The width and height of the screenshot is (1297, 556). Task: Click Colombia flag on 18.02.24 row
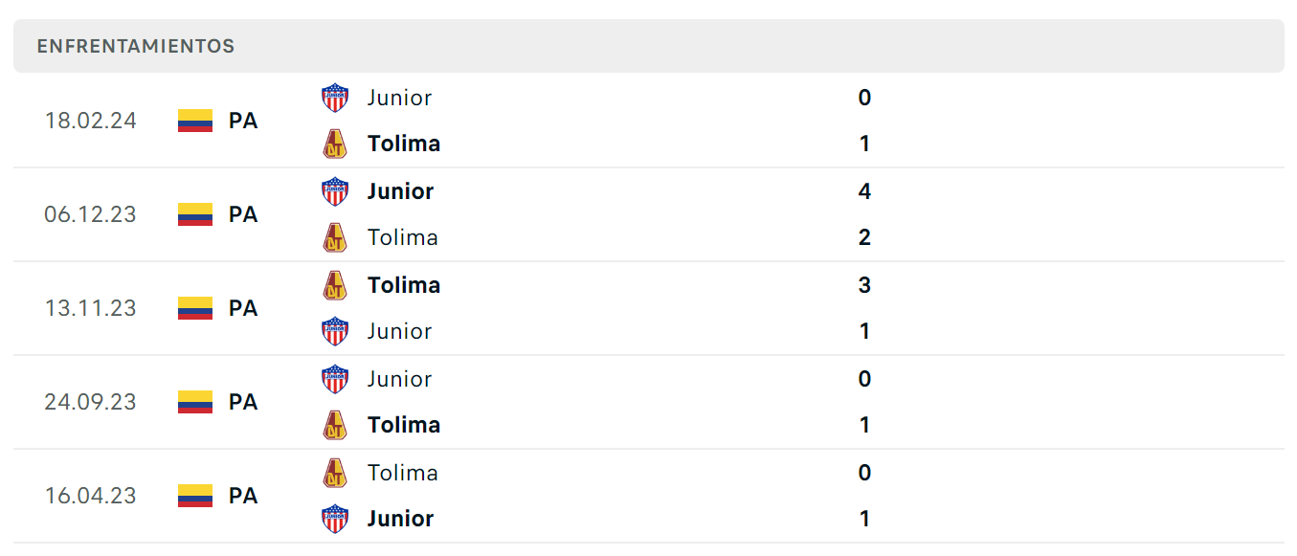click(195, 121)
